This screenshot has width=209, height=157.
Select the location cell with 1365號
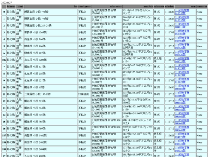51,33
